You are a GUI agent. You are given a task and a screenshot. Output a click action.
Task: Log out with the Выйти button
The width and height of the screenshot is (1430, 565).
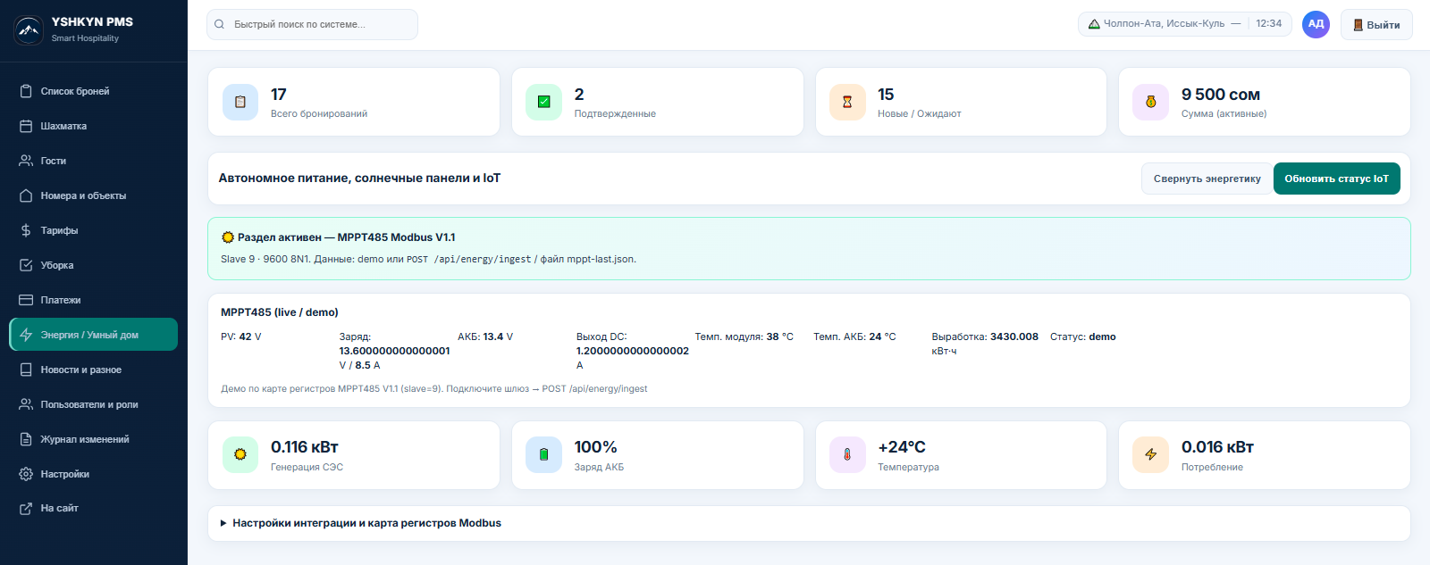1376,25
